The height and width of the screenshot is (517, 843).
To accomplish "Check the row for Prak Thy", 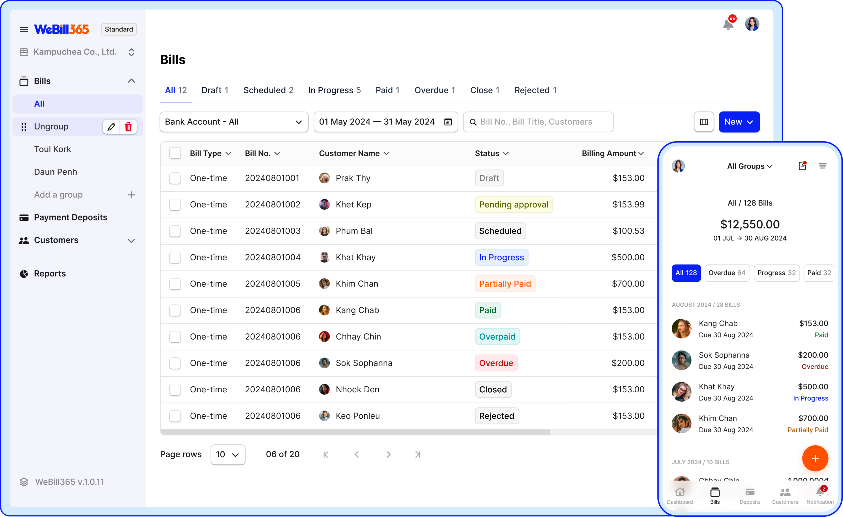I will point(175,178).
